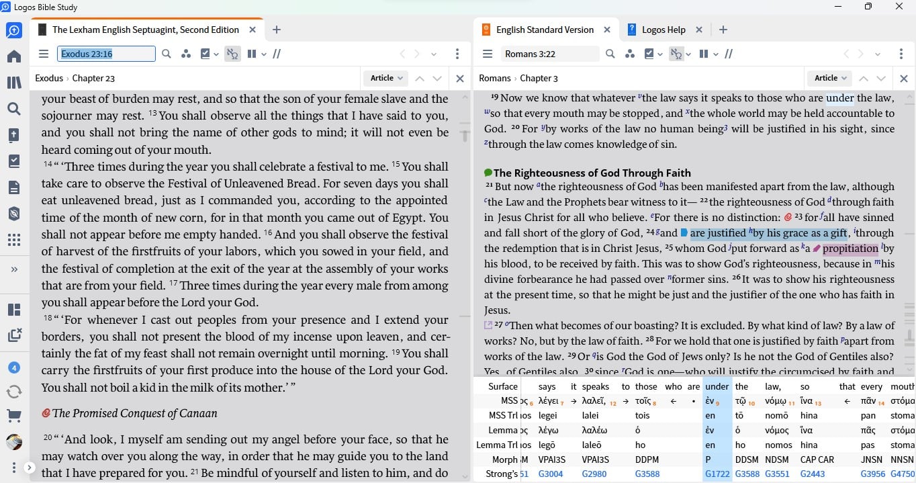The width and height of the screenshot is (916, 483).
Task: Open the Library from the sidebar
Action: coord(14,83)
